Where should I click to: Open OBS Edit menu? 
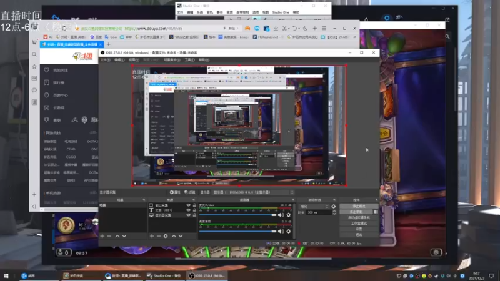pos(119,60)
